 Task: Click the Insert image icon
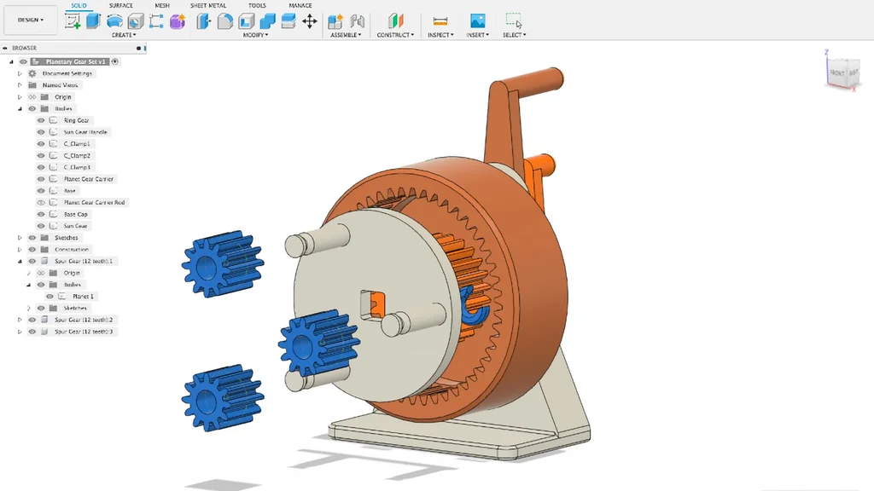coord(477,21)
